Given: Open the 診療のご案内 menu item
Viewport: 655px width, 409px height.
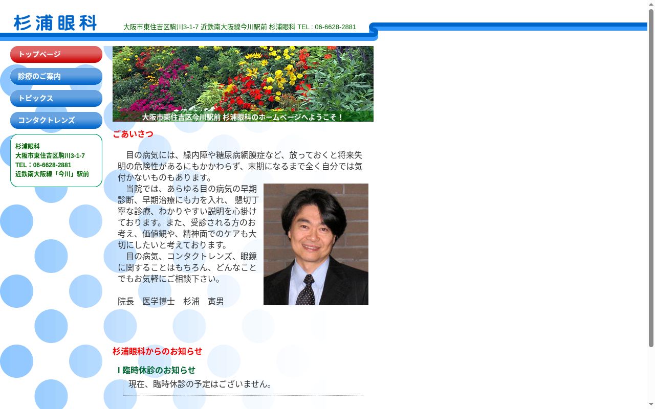Looking at the screenshot, I should pos(56,76).
